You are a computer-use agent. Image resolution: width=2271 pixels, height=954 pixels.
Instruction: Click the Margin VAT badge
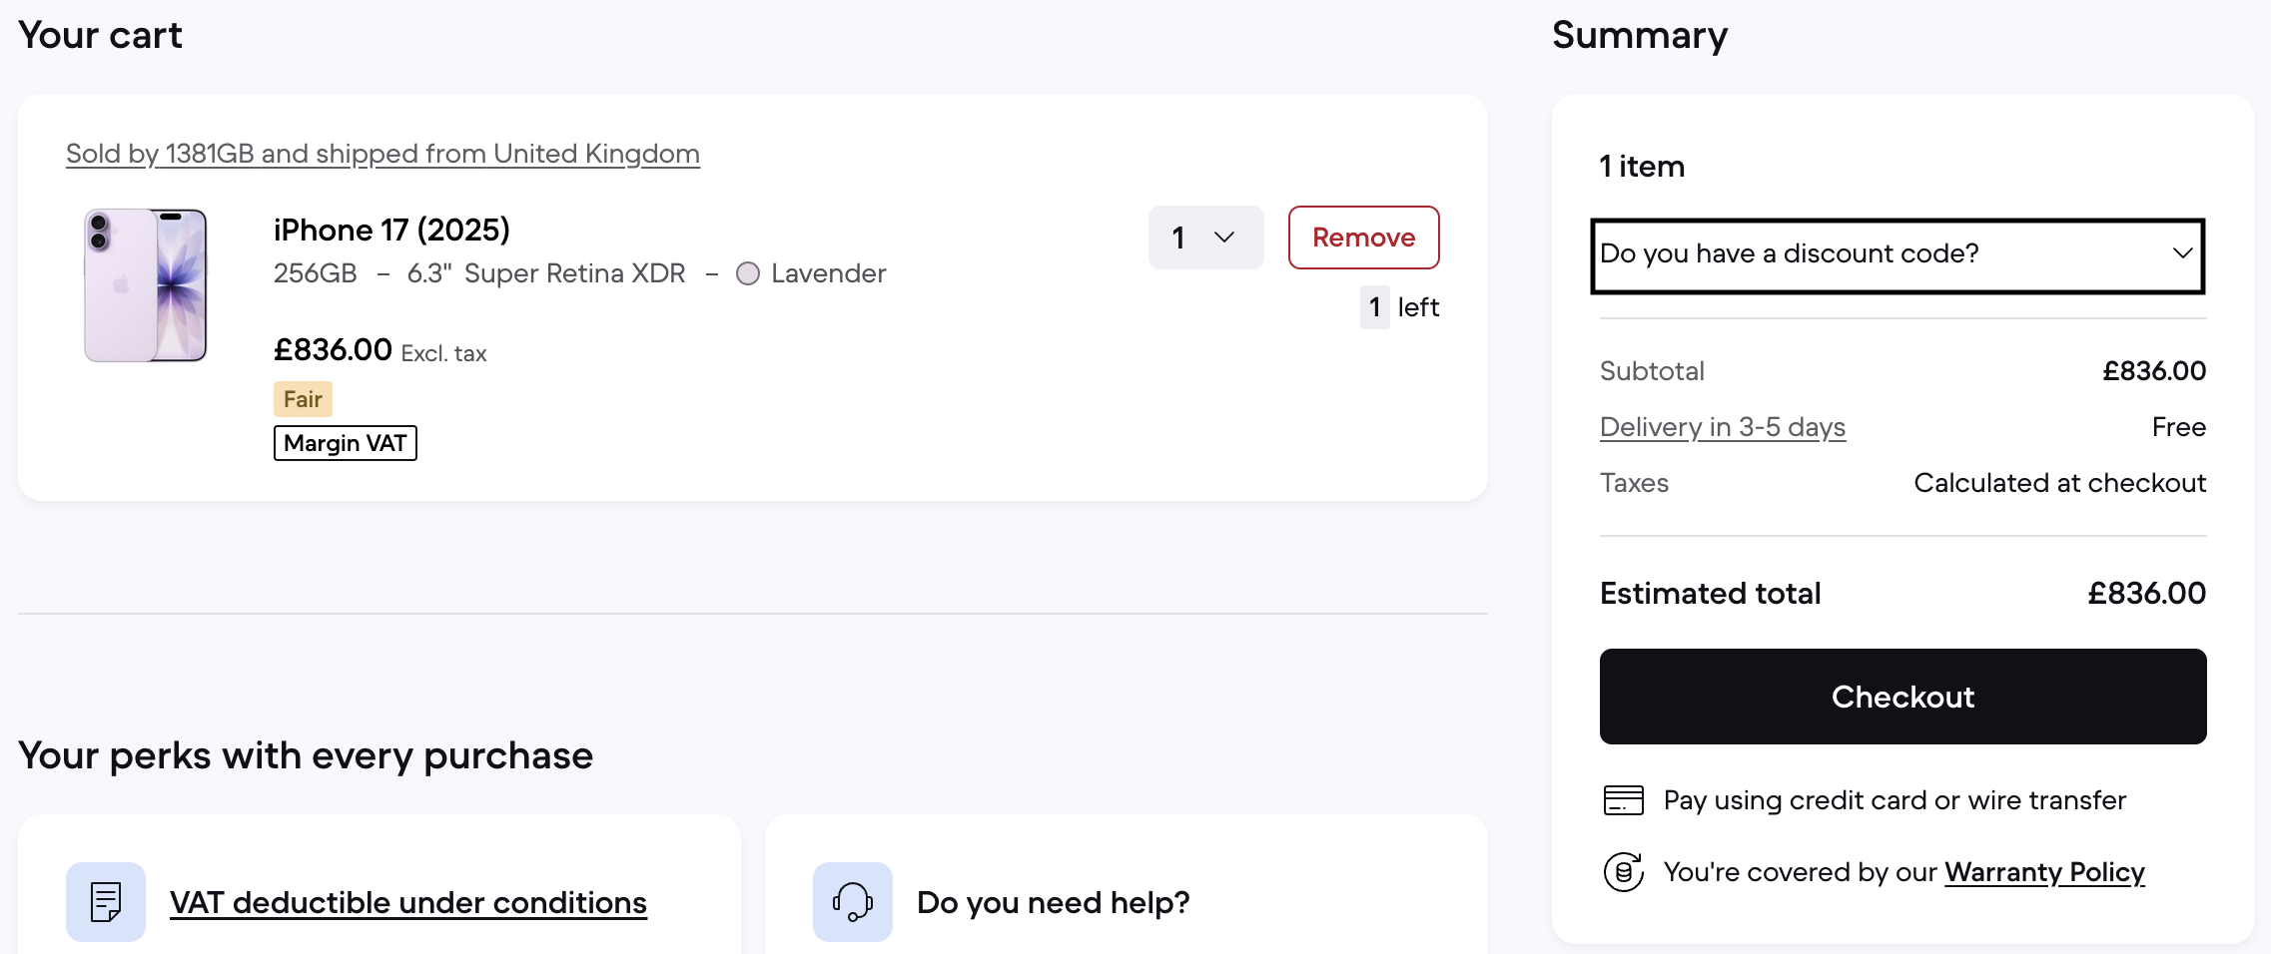click(345, 443)
